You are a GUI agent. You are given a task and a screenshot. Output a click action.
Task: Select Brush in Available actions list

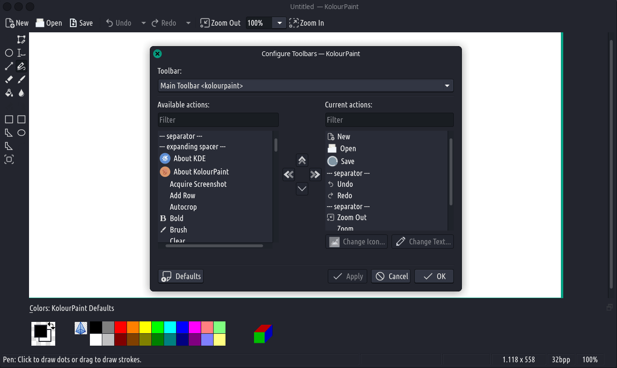215,230
